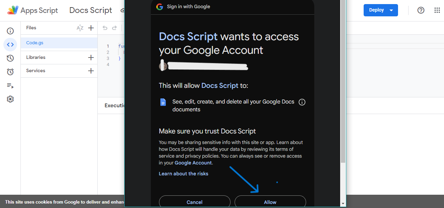
Task: Click the Apps Script product name text
Action: 39,10
